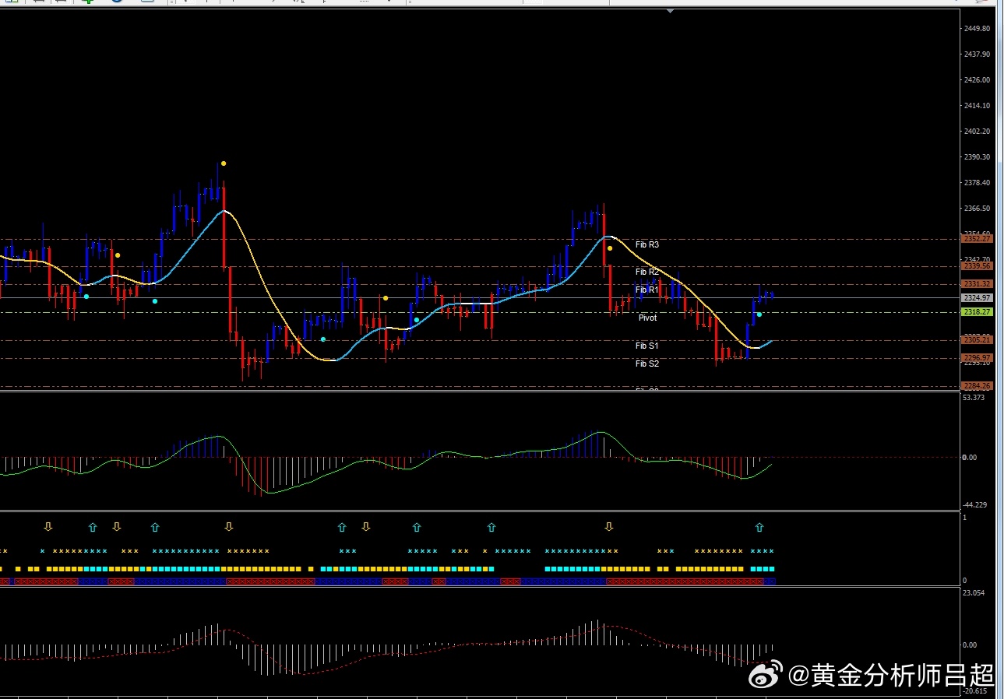Select the Fib S1 level label

click(x=646, y=346)
